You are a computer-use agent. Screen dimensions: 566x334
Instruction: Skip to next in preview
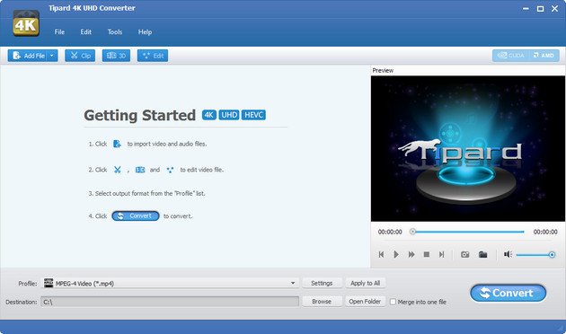[x=441, y=254]
